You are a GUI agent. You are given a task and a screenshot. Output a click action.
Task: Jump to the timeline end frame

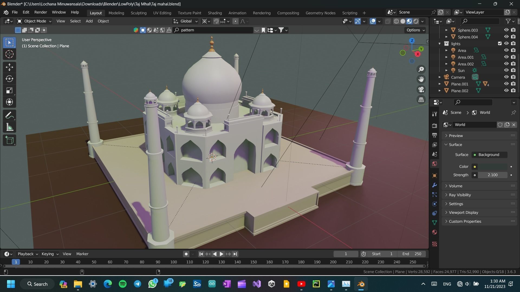(x=235, y=254)
